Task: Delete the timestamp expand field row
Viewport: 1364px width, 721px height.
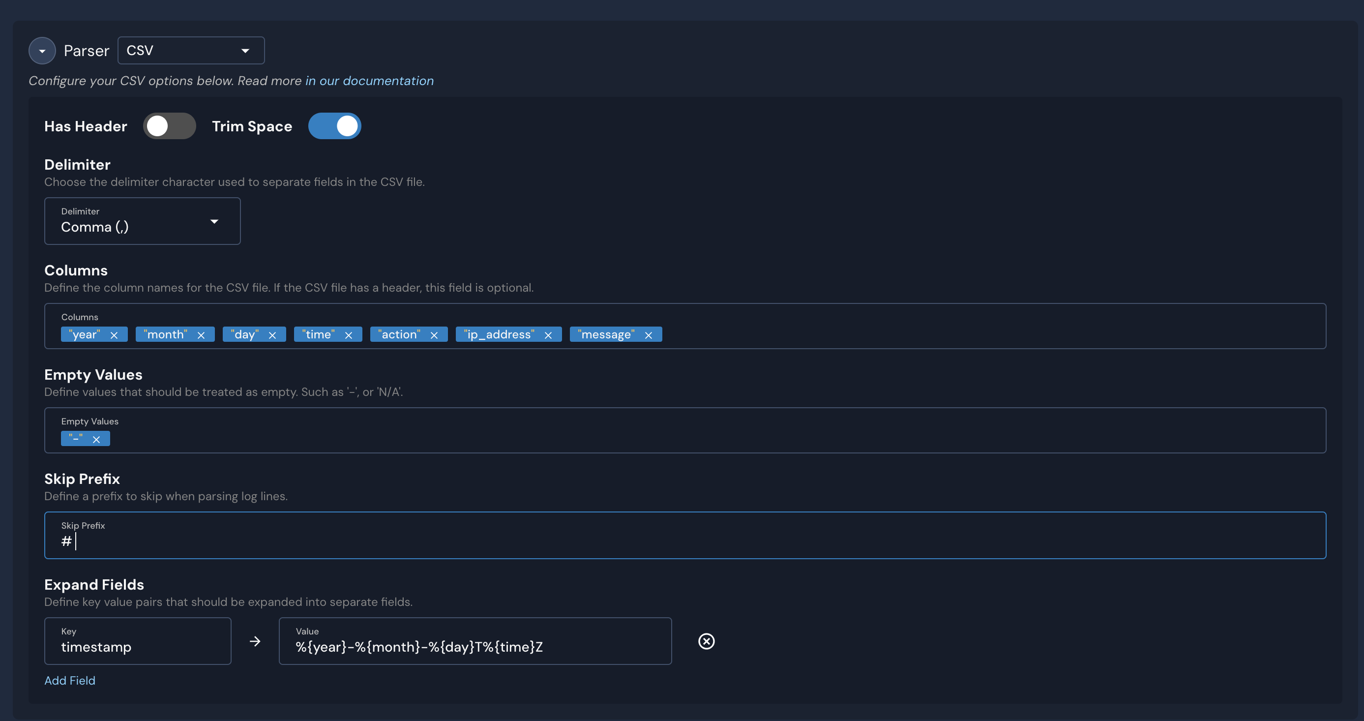Action: 706,641
